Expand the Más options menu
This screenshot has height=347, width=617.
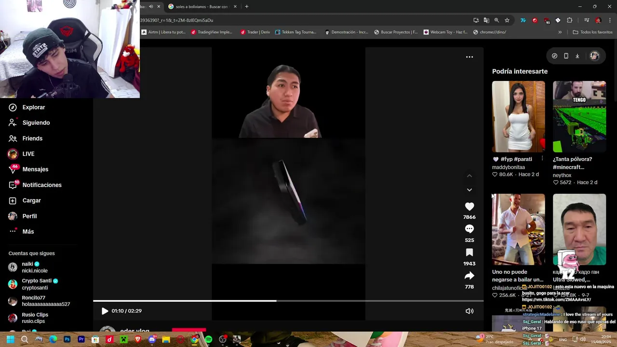21,231
